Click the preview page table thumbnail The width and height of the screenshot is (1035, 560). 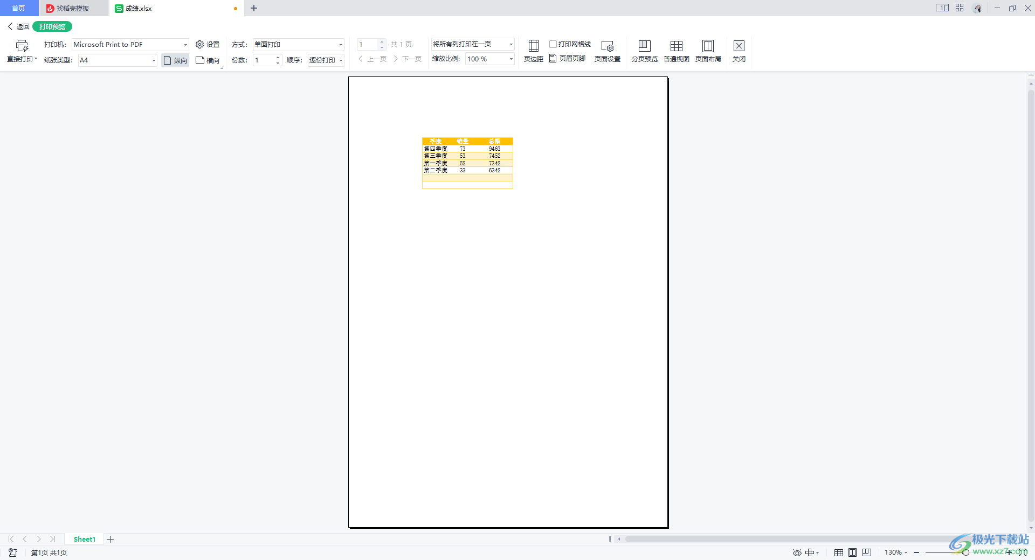click(467, 163)
